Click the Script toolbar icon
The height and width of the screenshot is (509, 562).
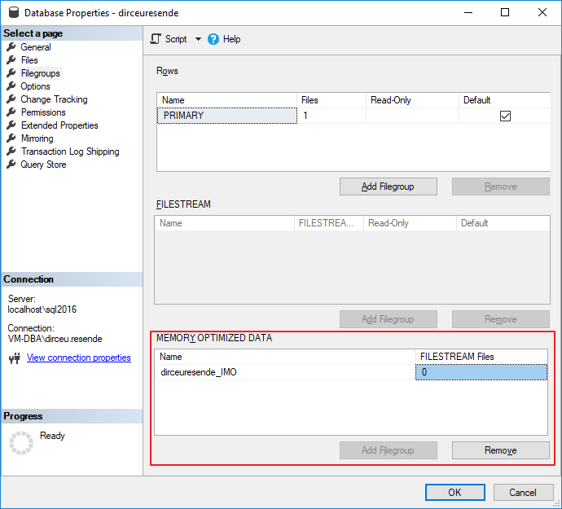click(x=156, y=39)
